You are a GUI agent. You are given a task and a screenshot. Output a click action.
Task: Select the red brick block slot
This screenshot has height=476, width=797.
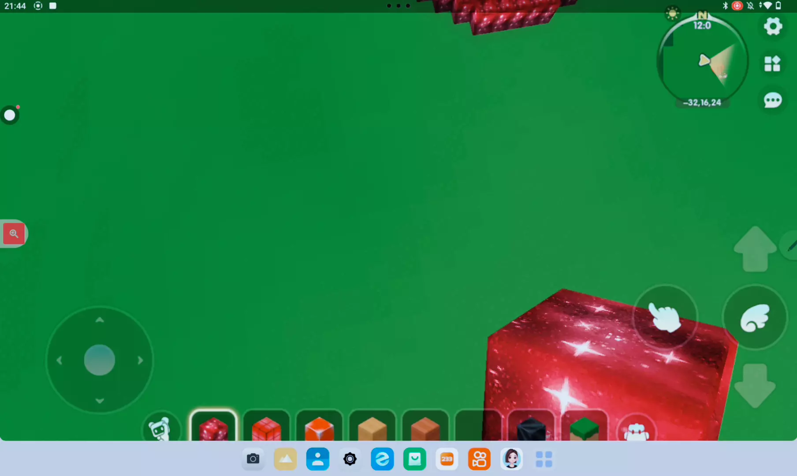266,427
